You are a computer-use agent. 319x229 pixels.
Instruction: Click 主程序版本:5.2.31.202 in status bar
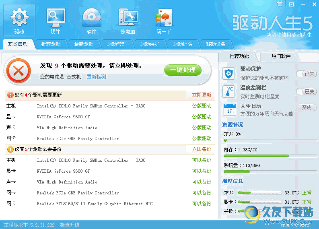click(29, 225)
